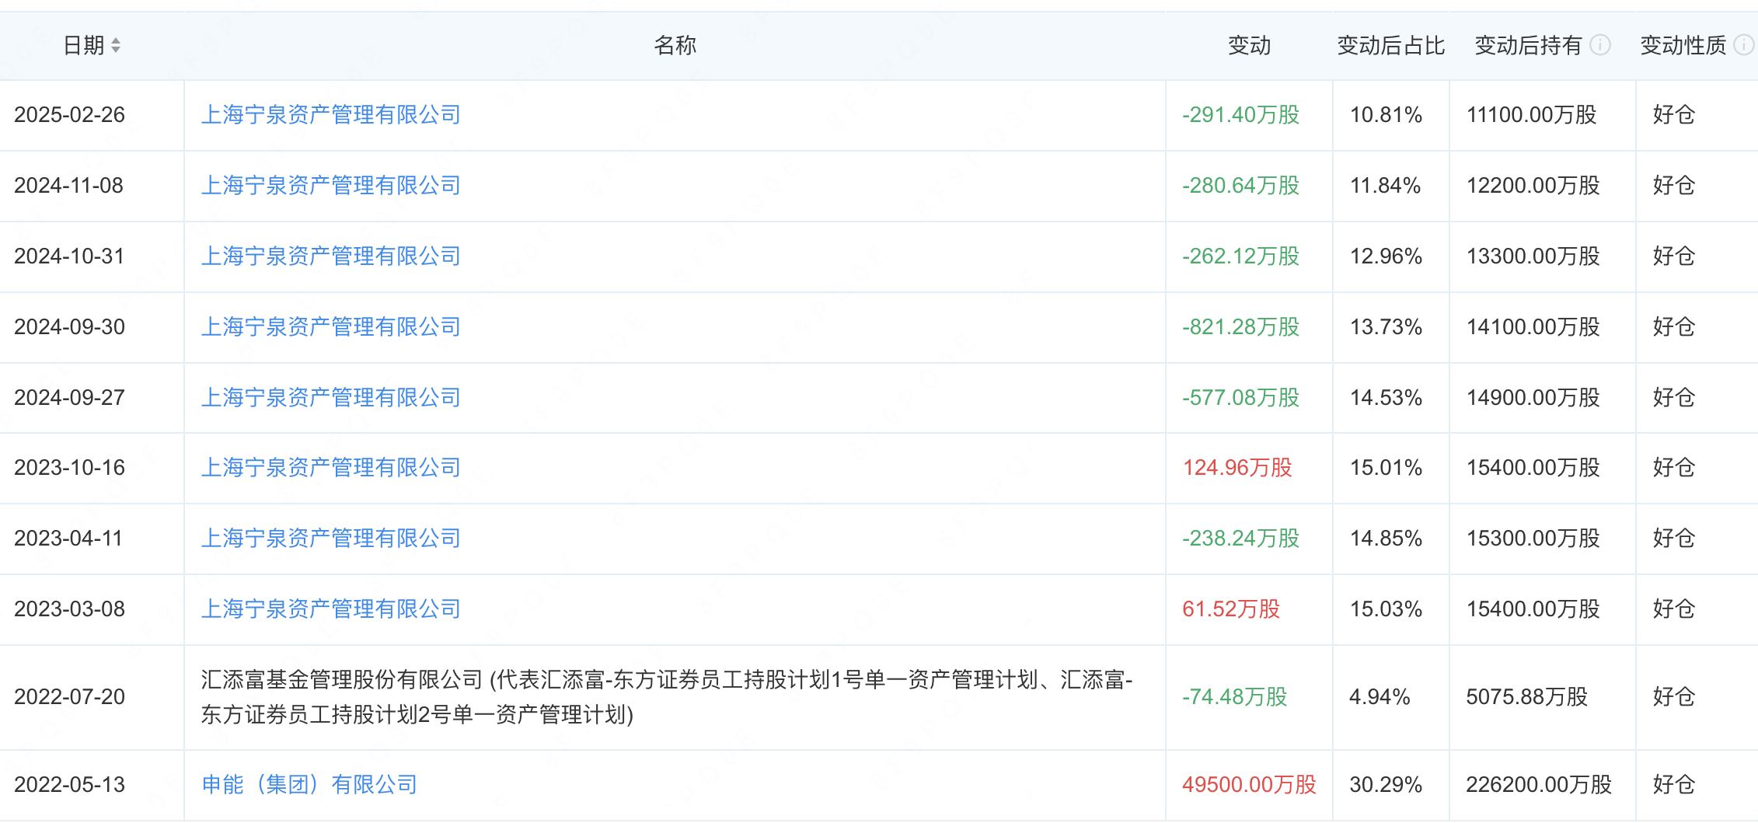This screenshot has height=823, width=1758.
Task: Click percentage cell 14.53%
Action: pyautogui.click(x=1386, y=398)
